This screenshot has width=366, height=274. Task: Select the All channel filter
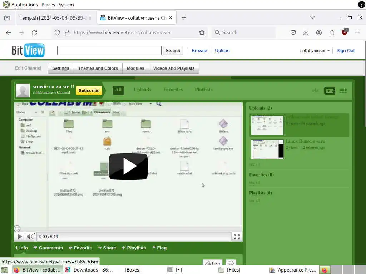tap(118, 90)
